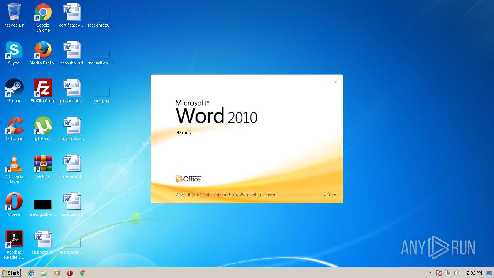Select the glassbeautif... Word document icon
This screenshot has width=494, height=278.
(x=72, y=91)
